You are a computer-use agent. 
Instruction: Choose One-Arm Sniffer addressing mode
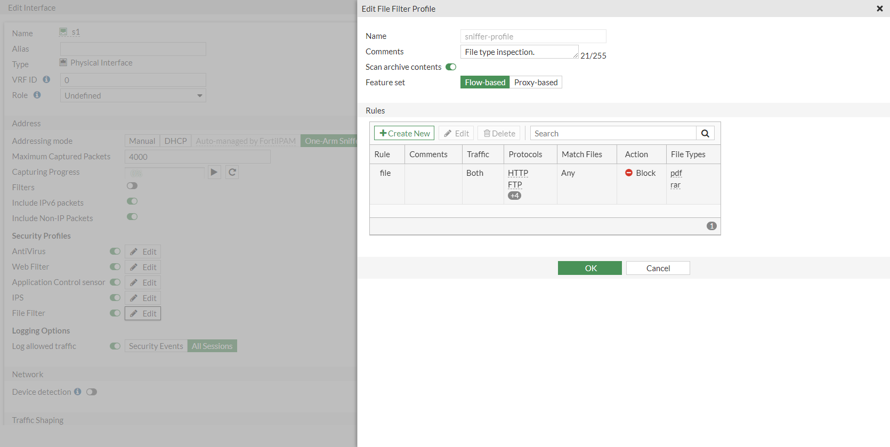coord(329,141)
